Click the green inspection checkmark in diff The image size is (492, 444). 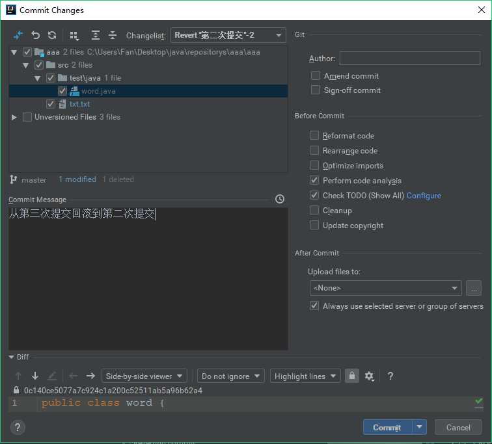[479, 402]
